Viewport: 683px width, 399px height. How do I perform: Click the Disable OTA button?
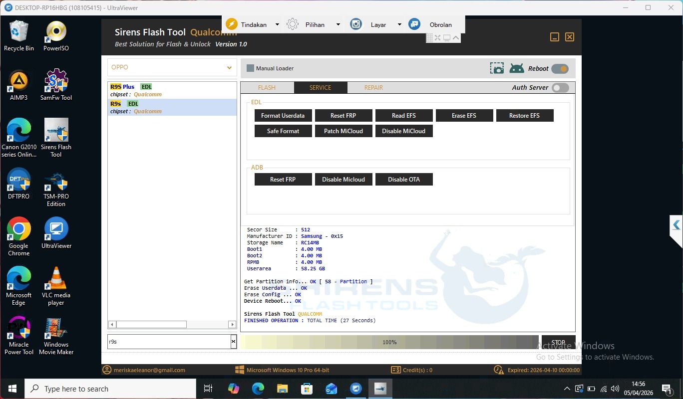click(403, 180)
